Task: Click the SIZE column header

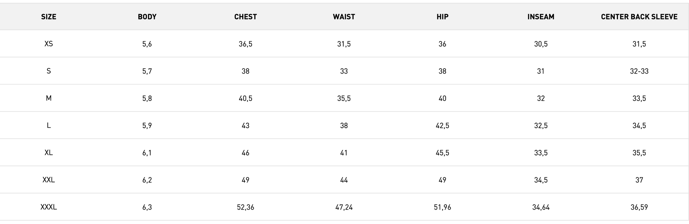Action: coord(48,17)
